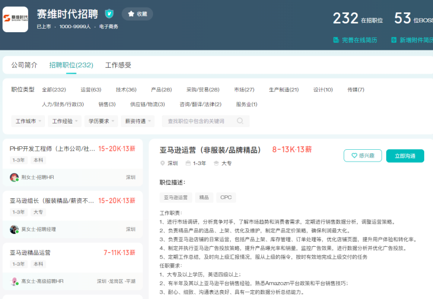Viewport: 433px width, 299px height.
Task: Click the 赛维时代 company logo
Action: [x=15, y=19]
